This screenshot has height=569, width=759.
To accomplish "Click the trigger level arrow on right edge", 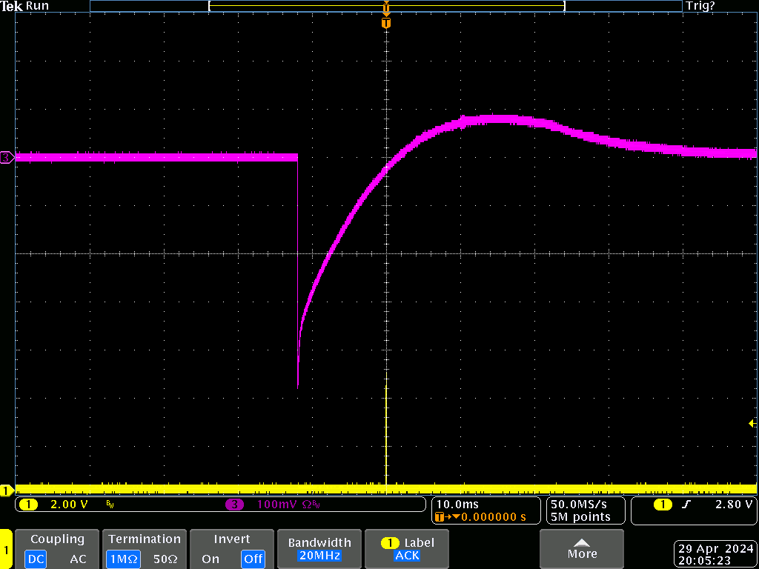I will pyautogui.click(x=752, y=423).
